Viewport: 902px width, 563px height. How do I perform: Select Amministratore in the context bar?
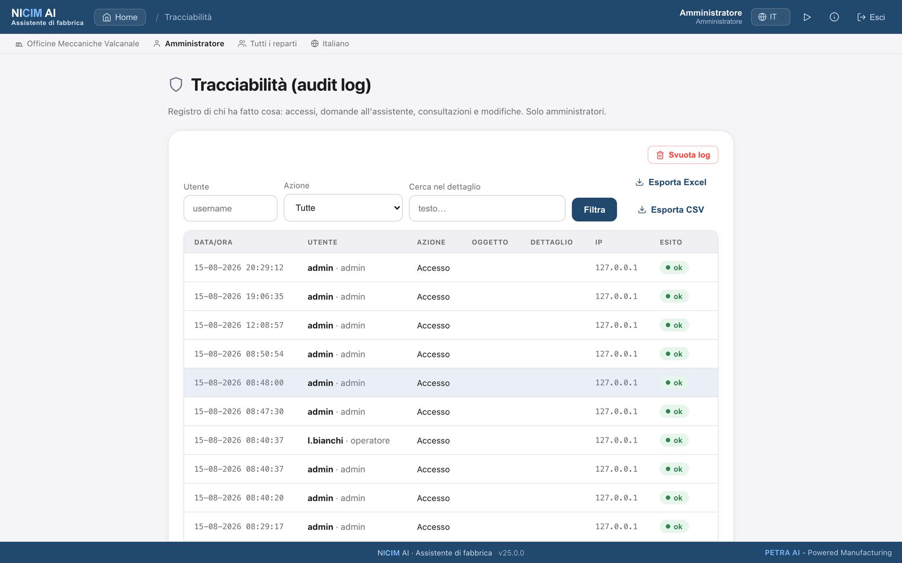pos(189,43)
